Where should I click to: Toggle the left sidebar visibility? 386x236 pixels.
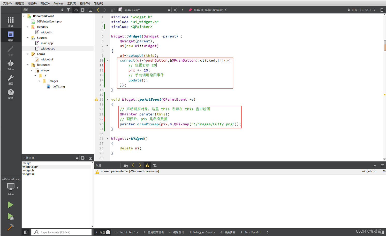point(26,232)
